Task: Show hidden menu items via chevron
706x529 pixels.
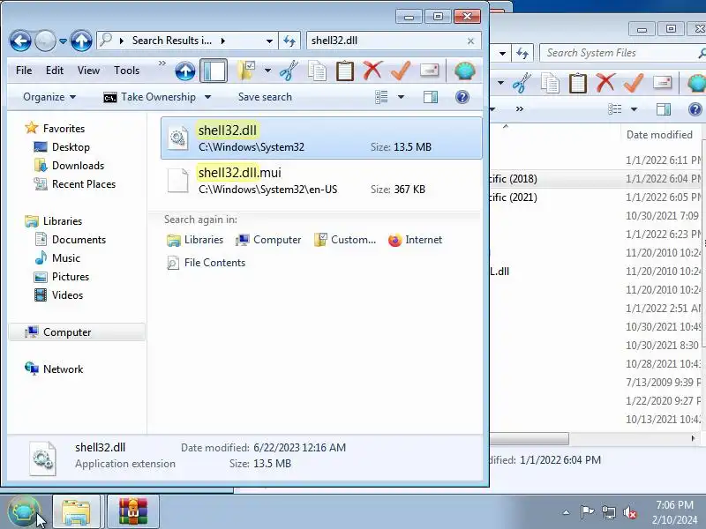Action: click(x=162, y=63)
